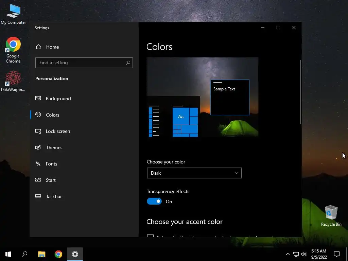Select the Fonts page label
348x261 pixels.
(52, 164)
